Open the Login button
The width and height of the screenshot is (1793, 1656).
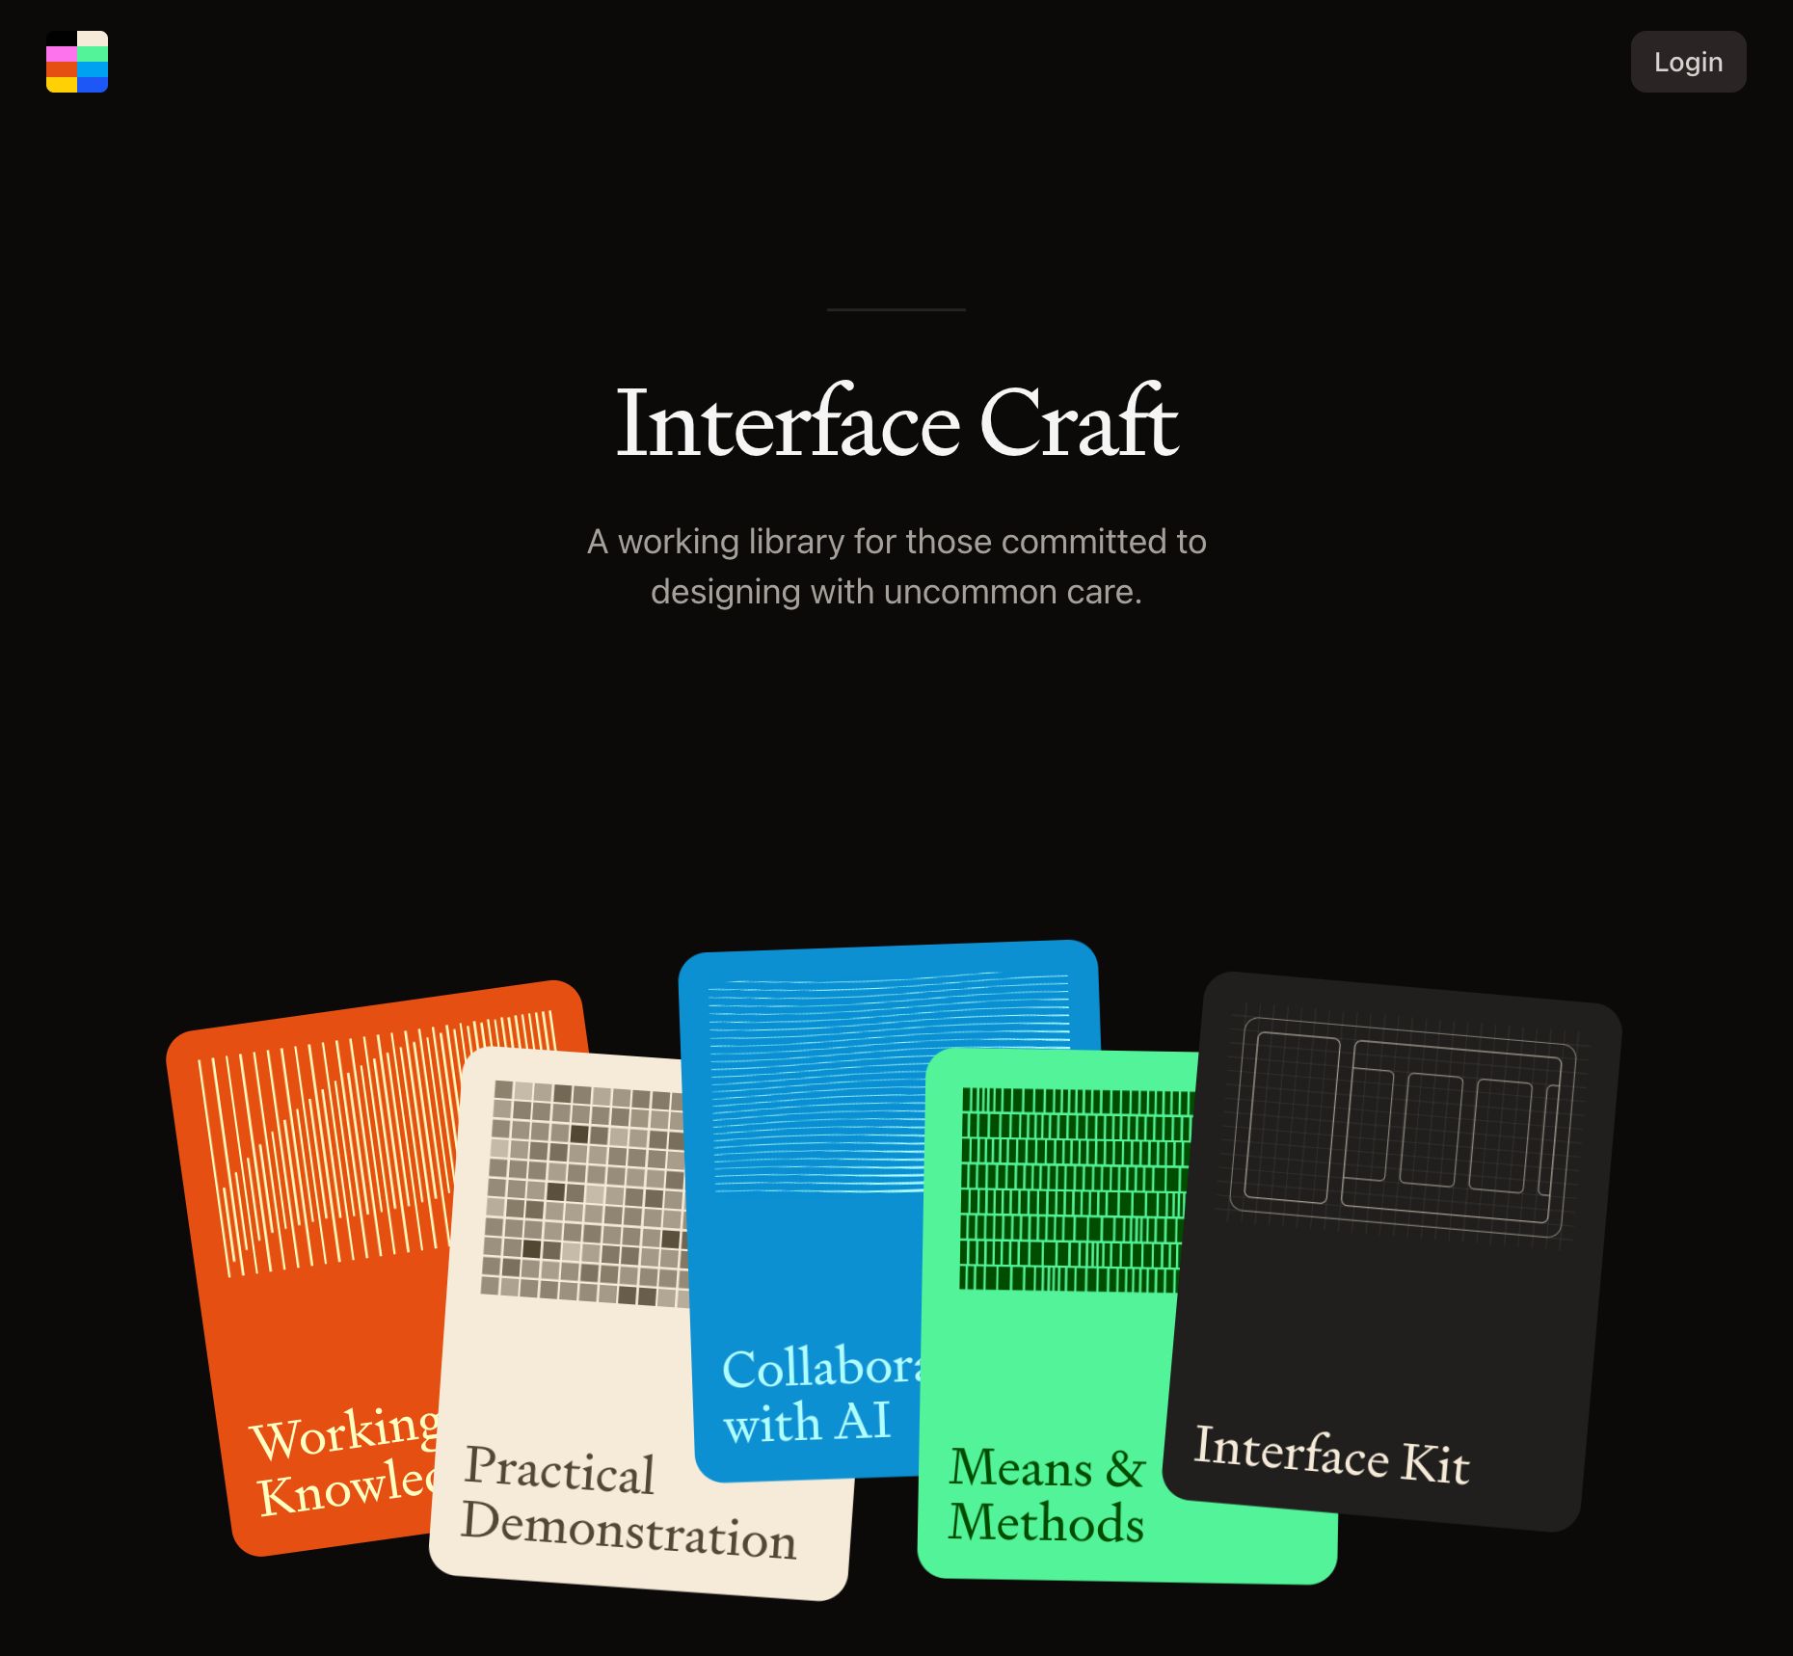tap(1688, 62)
